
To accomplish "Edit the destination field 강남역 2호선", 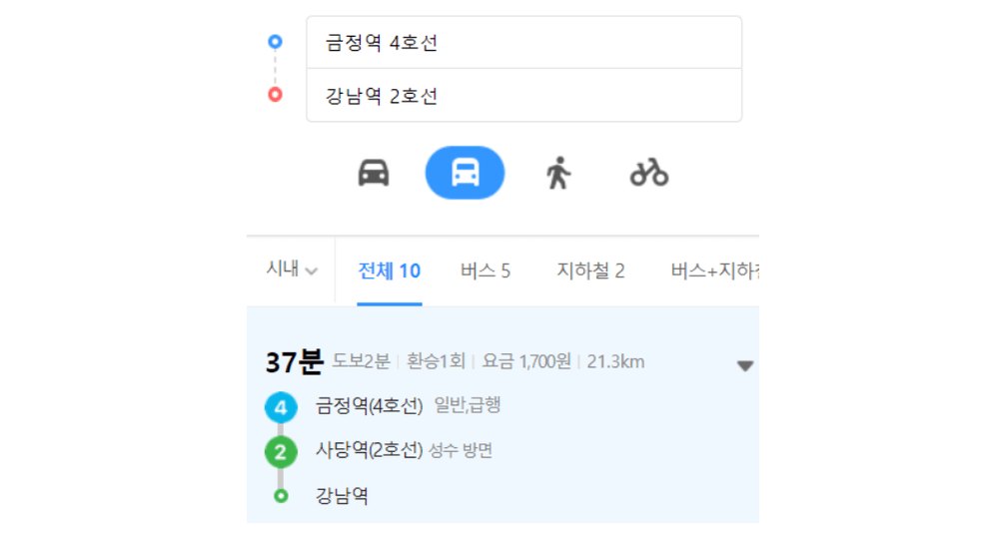I will pyautogui.click(x=523, y=95).
